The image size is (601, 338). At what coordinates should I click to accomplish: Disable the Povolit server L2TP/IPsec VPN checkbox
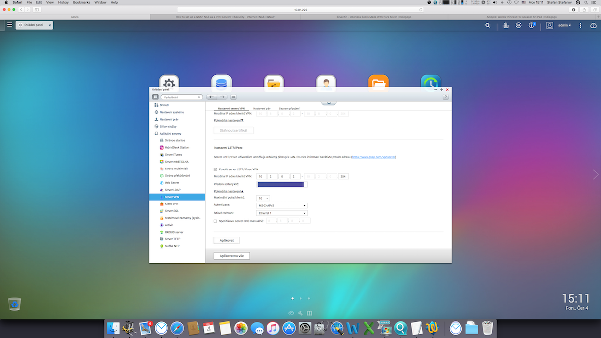pos(215,169)
